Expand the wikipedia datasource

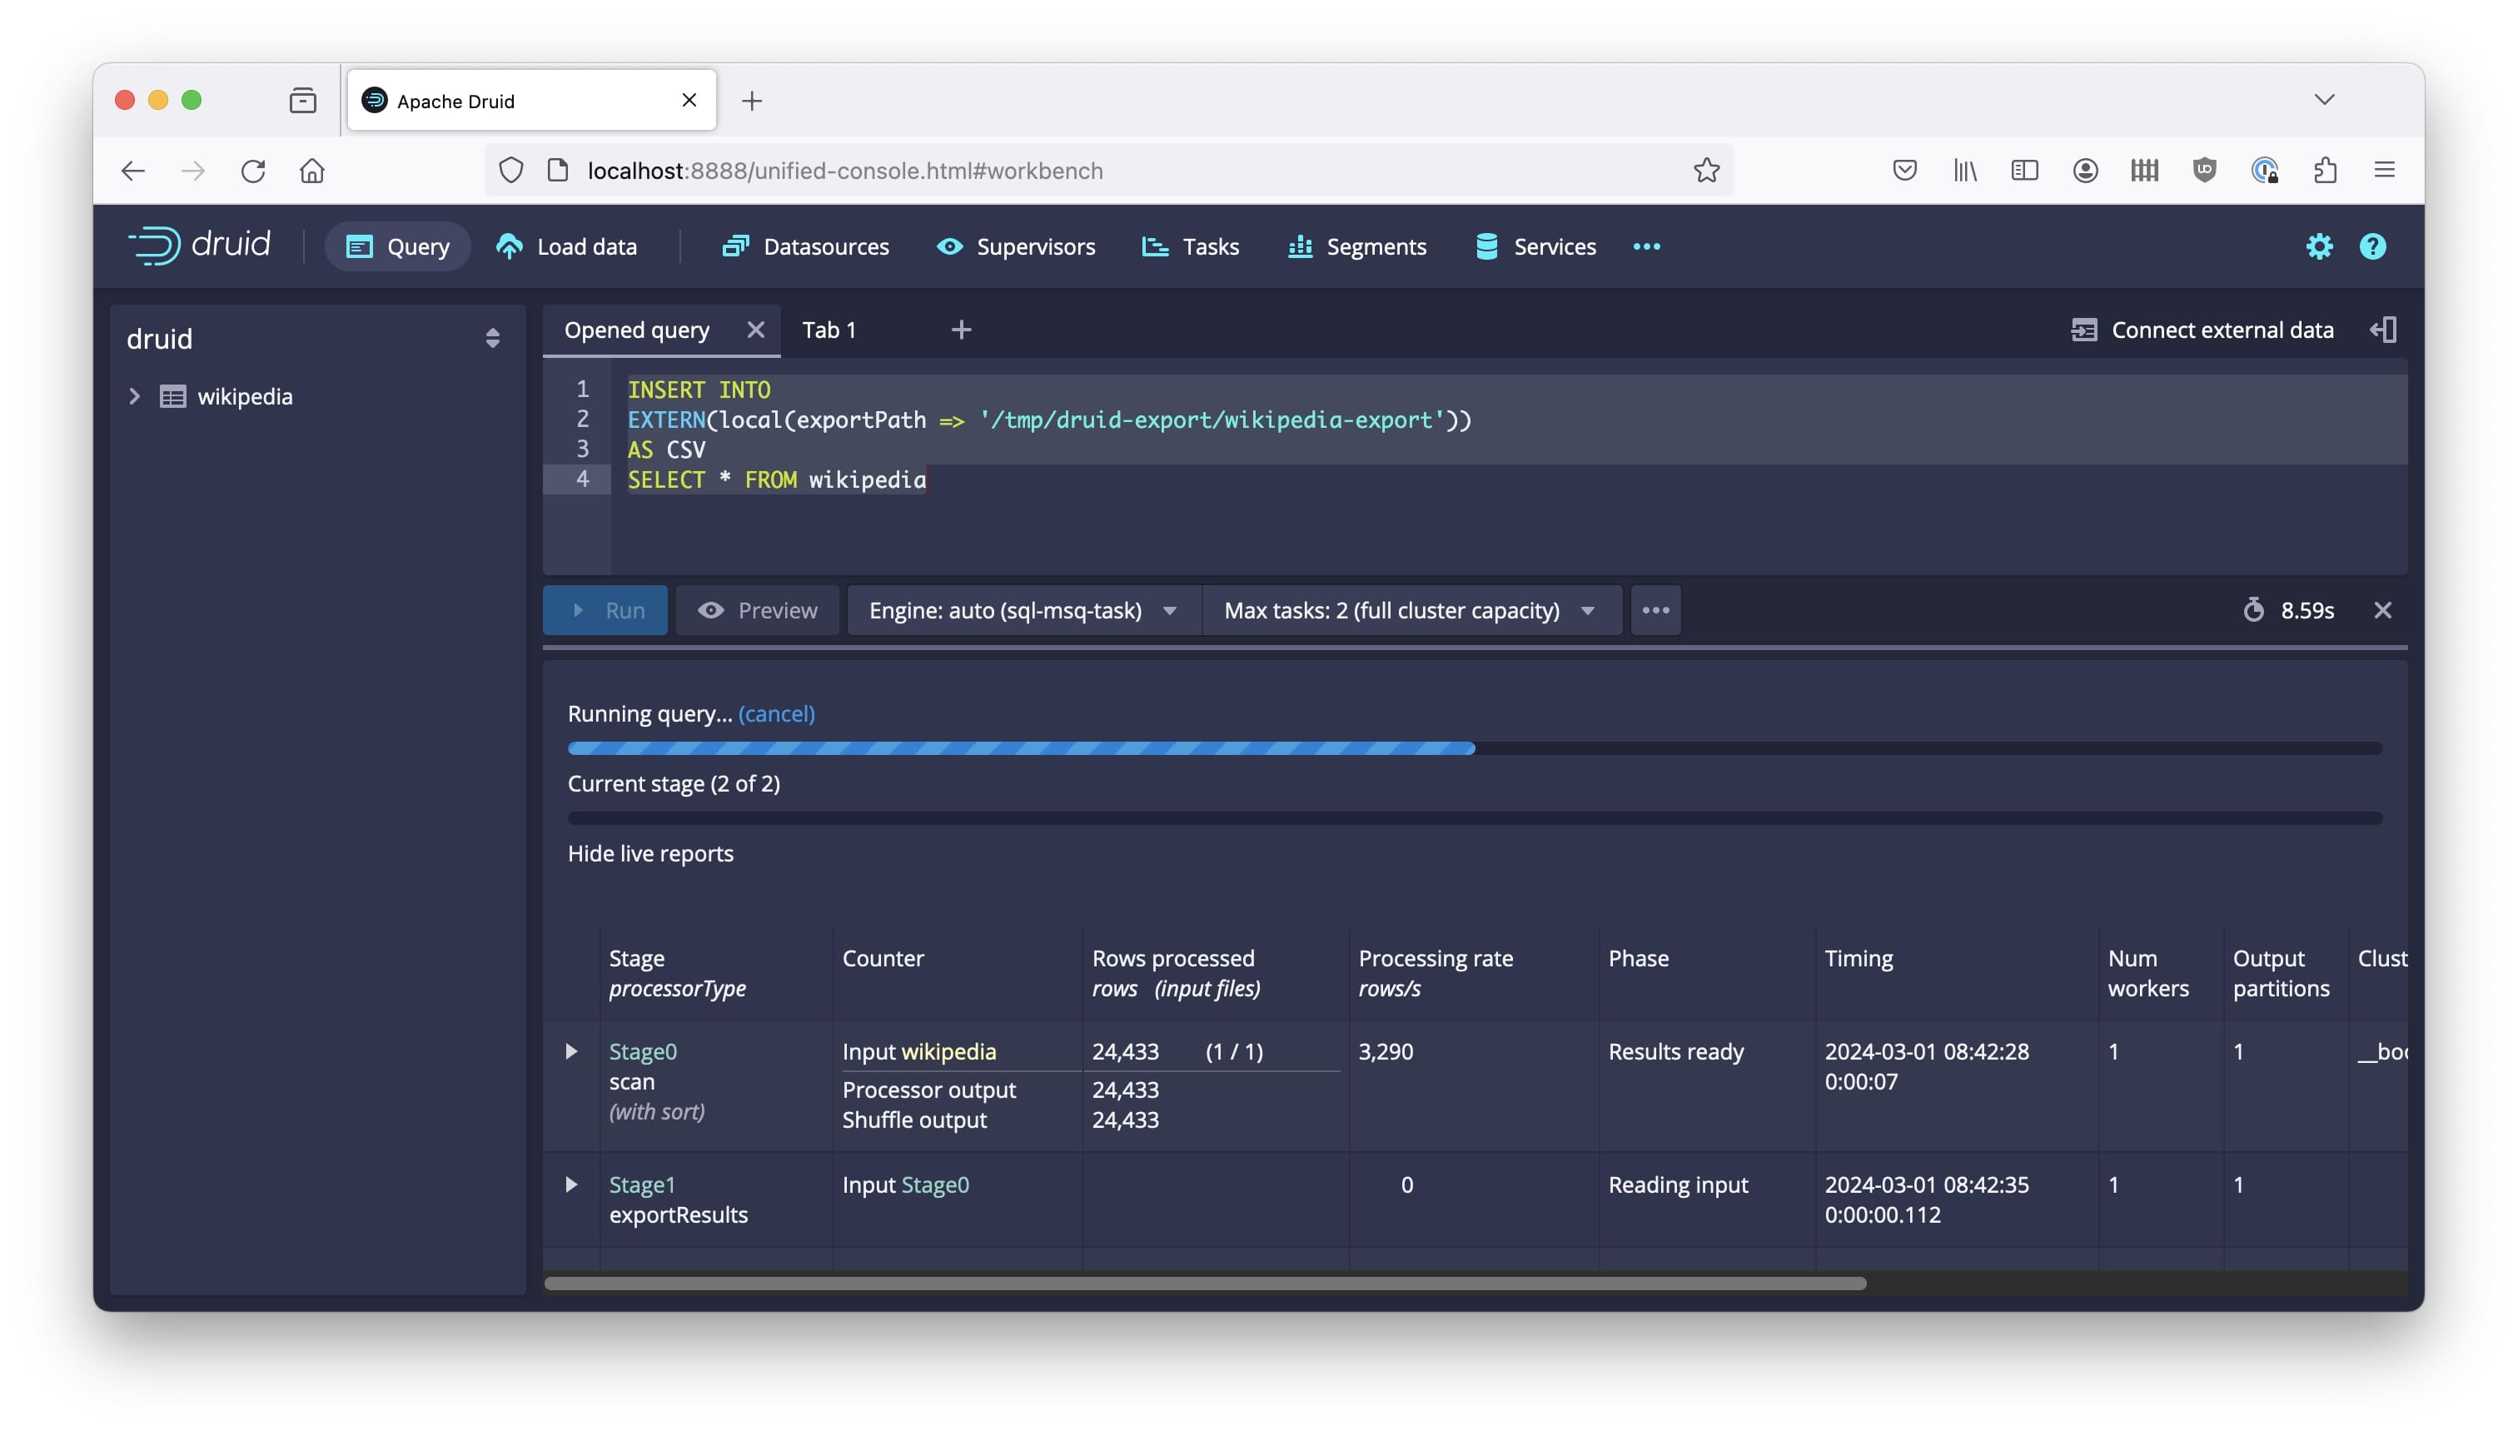135,396
